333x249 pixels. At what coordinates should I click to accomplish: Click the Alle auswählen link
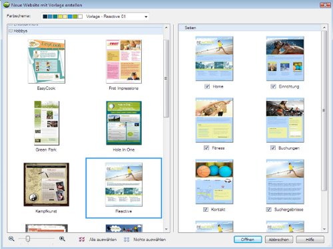coord(103,240)
